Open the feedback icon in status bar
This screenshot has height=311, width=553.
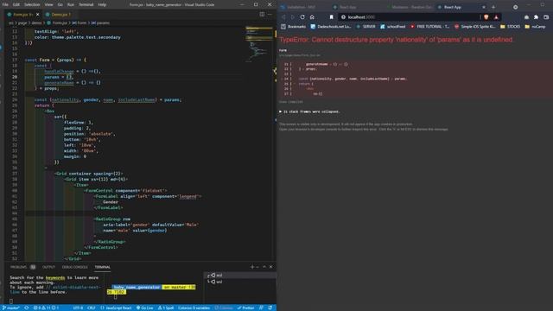261,308
